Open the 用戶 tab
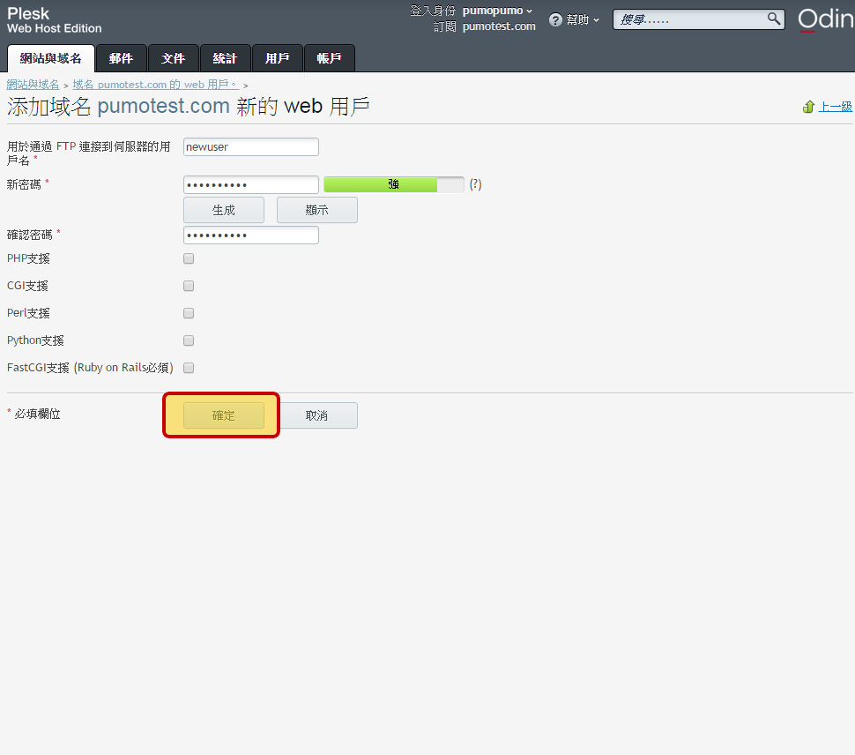The height and width of the screenshot is (755, 855). click(x=277, y=58)
